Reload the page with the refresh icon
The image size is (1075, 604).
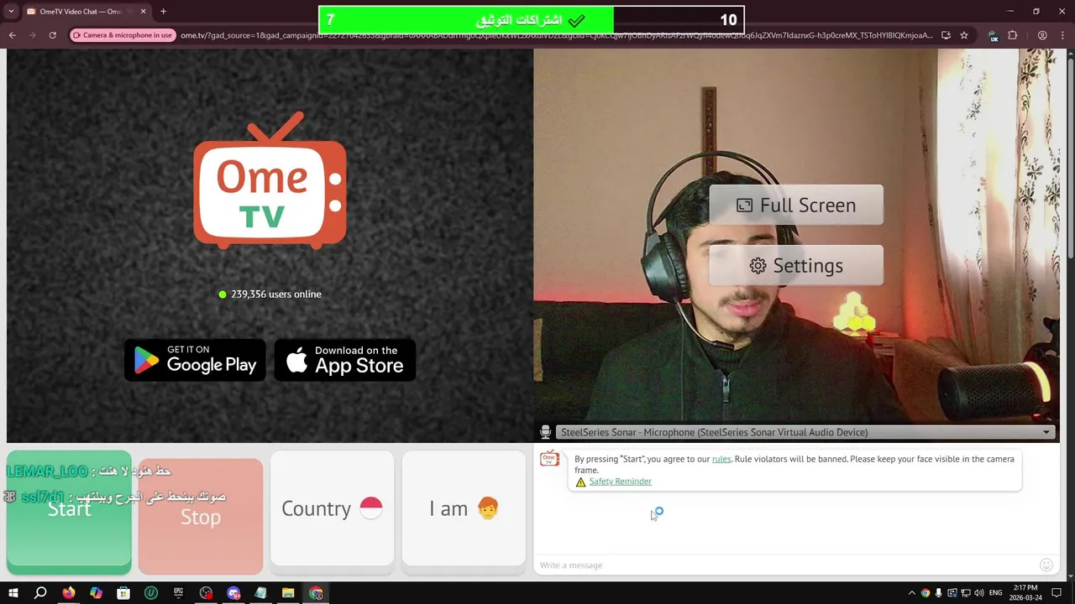point(52,35)
